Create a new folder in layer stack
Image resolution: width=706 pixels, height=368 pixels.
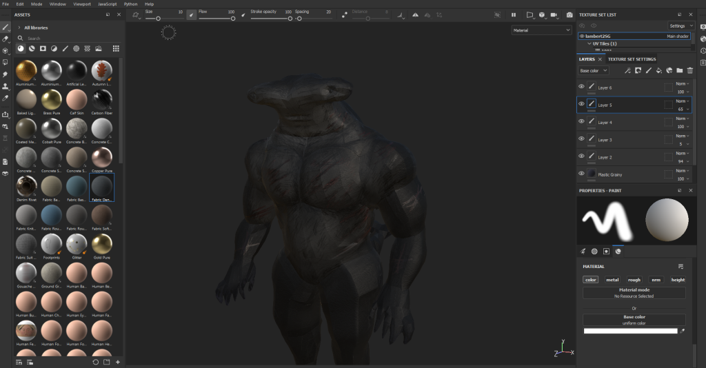click(679, 70)
